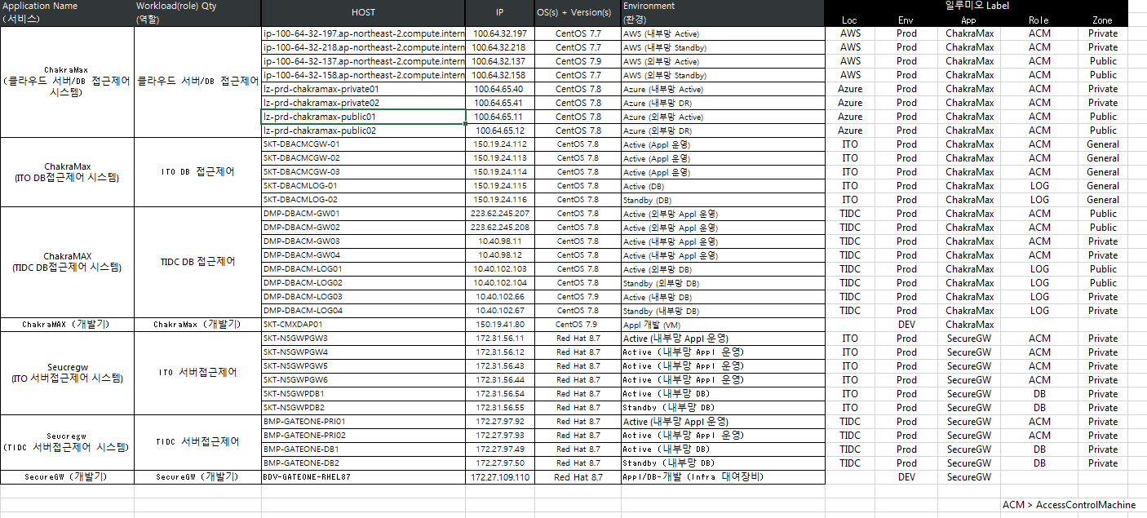
Task: Click host cell SKT-NSGWPDB1
Action: click(x=363, y=394)
